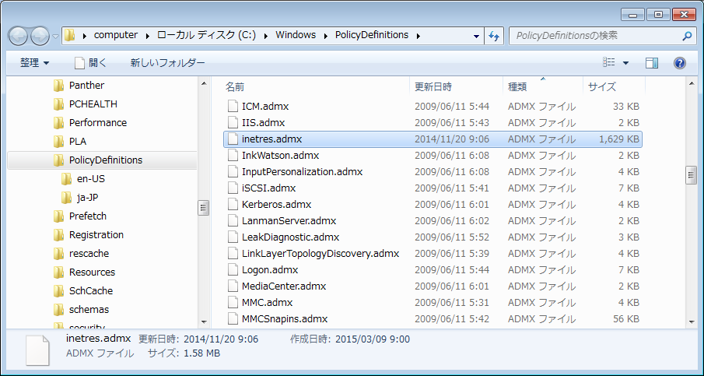
Task: Toggle the preview pane button
Action: pyautogui.click(x=652, y=62)
